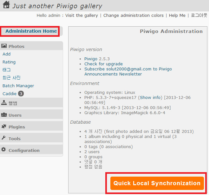
Task: Click the Photos section picture icon
Action: pos(4,46)
